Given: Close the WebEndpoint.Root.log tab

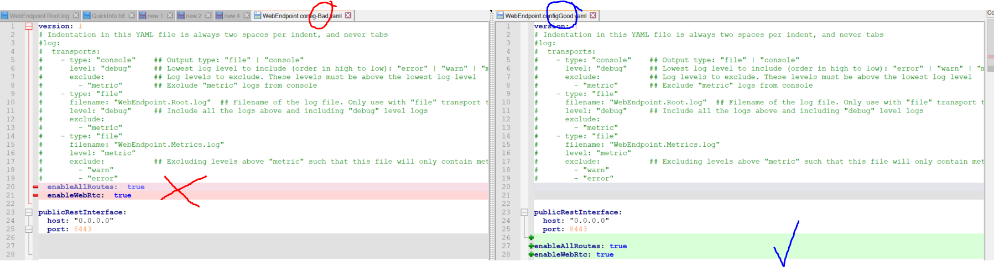Looking at the screenshot, I should 76,15.
